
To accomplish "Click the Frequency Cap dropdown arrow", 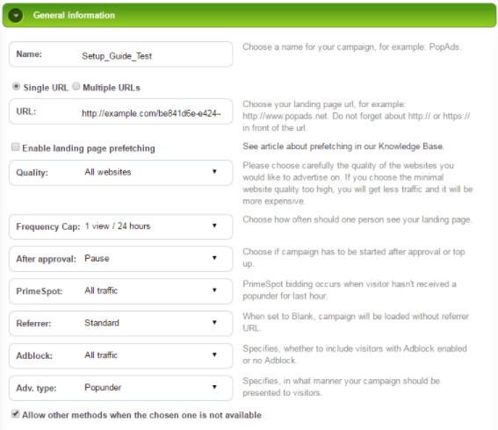I will coord(214,226).
